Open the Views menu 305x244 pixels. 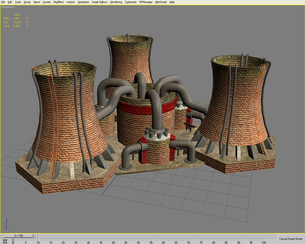tap(36, 2)
